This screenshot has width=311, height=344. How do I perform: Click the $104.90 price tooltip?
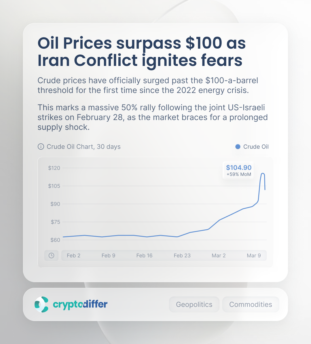pos(239,170)
